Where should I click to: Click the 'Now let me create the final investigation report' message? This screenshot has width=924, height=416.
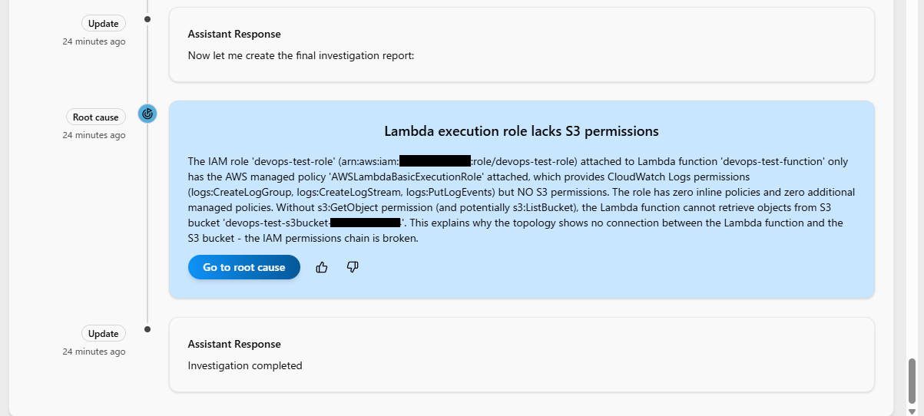[x=301, y=55]
